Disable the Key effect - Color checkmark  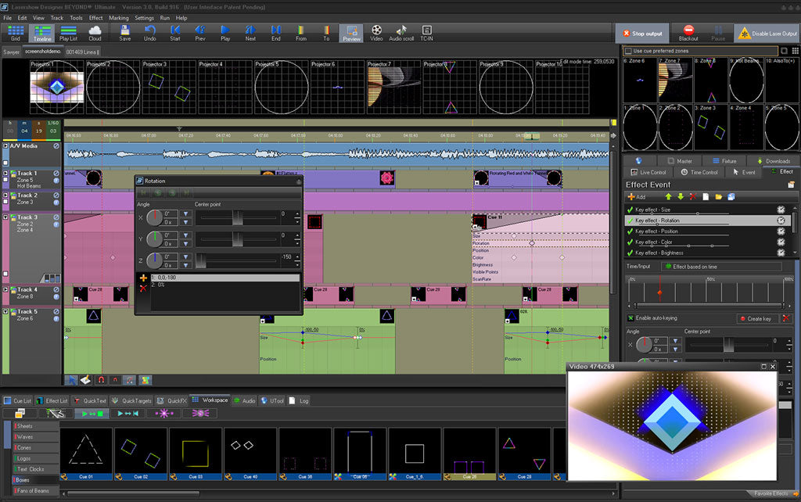point(629,242)
